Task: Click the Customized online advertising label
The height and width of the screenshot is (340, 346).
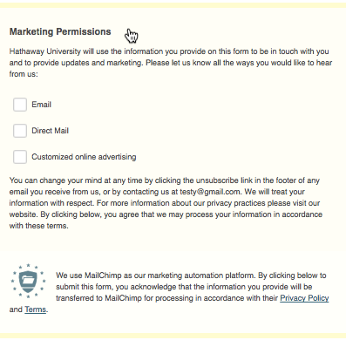Action: 84,157
